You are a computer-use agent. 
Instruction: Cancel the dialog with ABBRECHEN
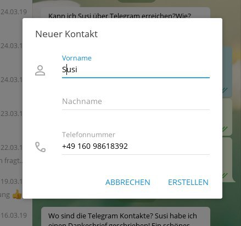tap(128, 182)
